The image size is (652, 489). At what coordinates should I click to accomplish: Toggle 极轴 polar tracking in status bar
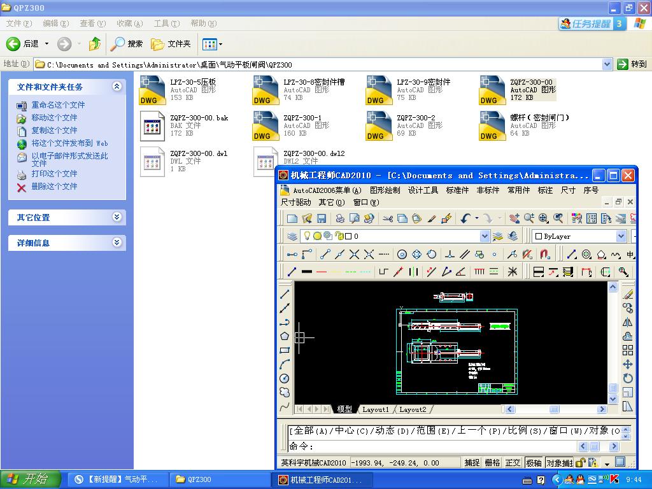point(534,462)
